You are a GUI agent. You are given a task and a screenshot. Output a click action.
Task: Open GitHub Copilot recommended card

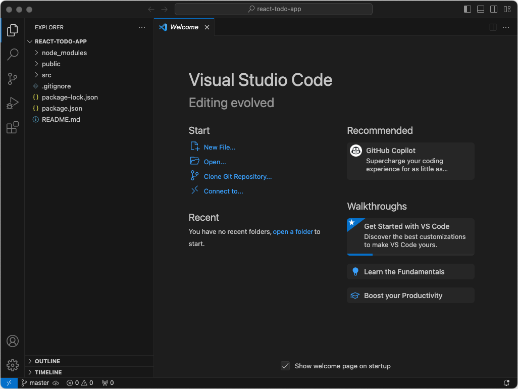coord(410,161)
